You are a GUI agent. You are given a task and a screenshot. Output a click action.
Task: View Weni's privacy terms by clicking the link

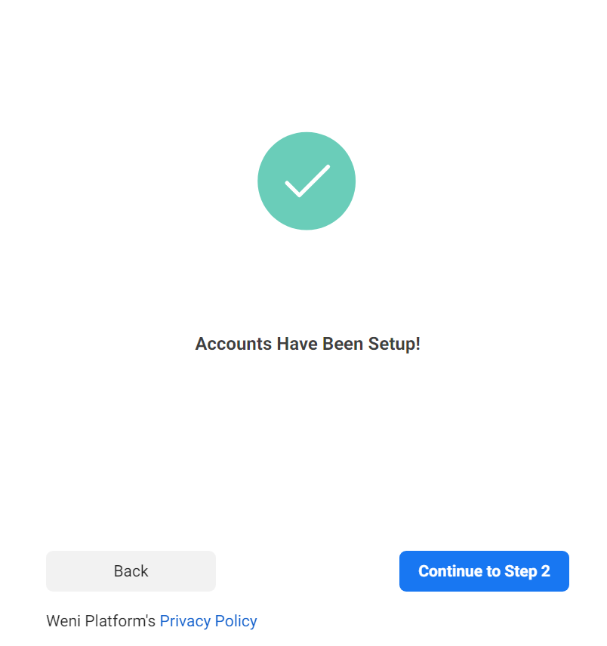pyautogui.click(x=208, y=620)
